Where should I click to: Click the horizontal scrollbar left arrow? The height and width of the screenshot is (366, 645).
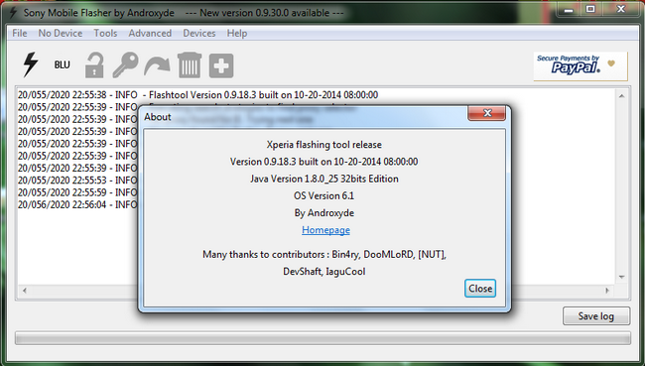(x=25, y=291)
